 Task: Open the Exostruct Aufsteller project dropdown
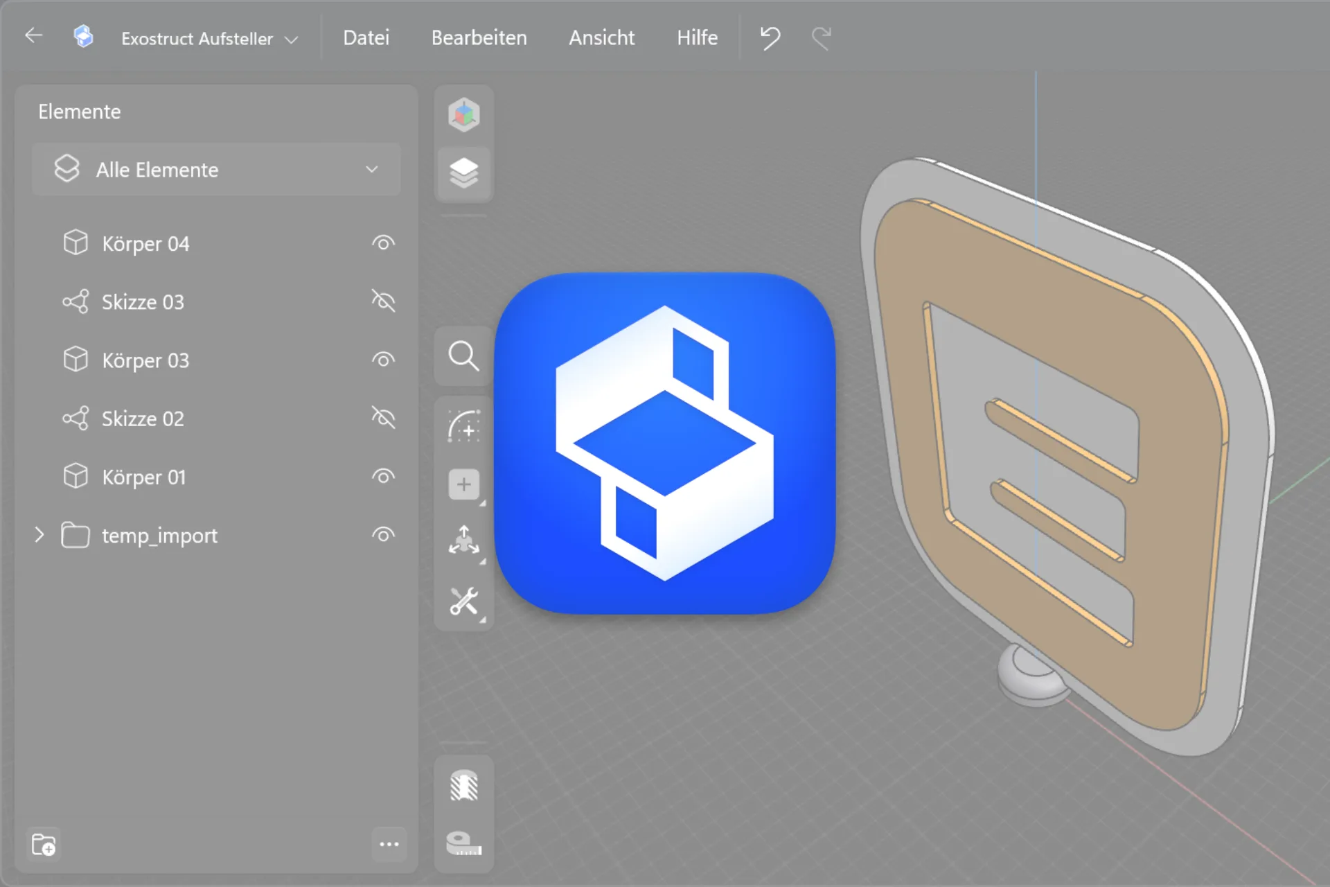click(x=209, y=39)
